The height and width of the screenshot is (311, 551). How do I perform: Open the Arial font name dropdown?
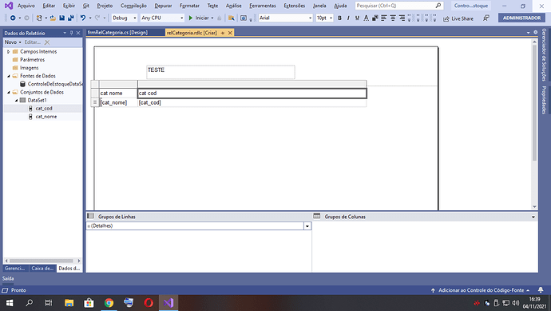(285, 18)
